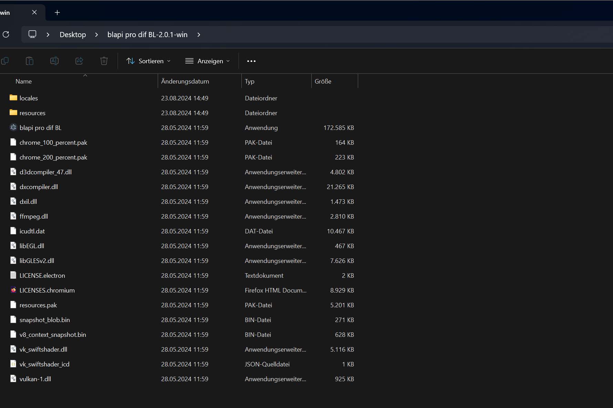The height and width of the screenshot is (408, 613).
Task: Click the date of the resources folder
Action: coord(185,113)
